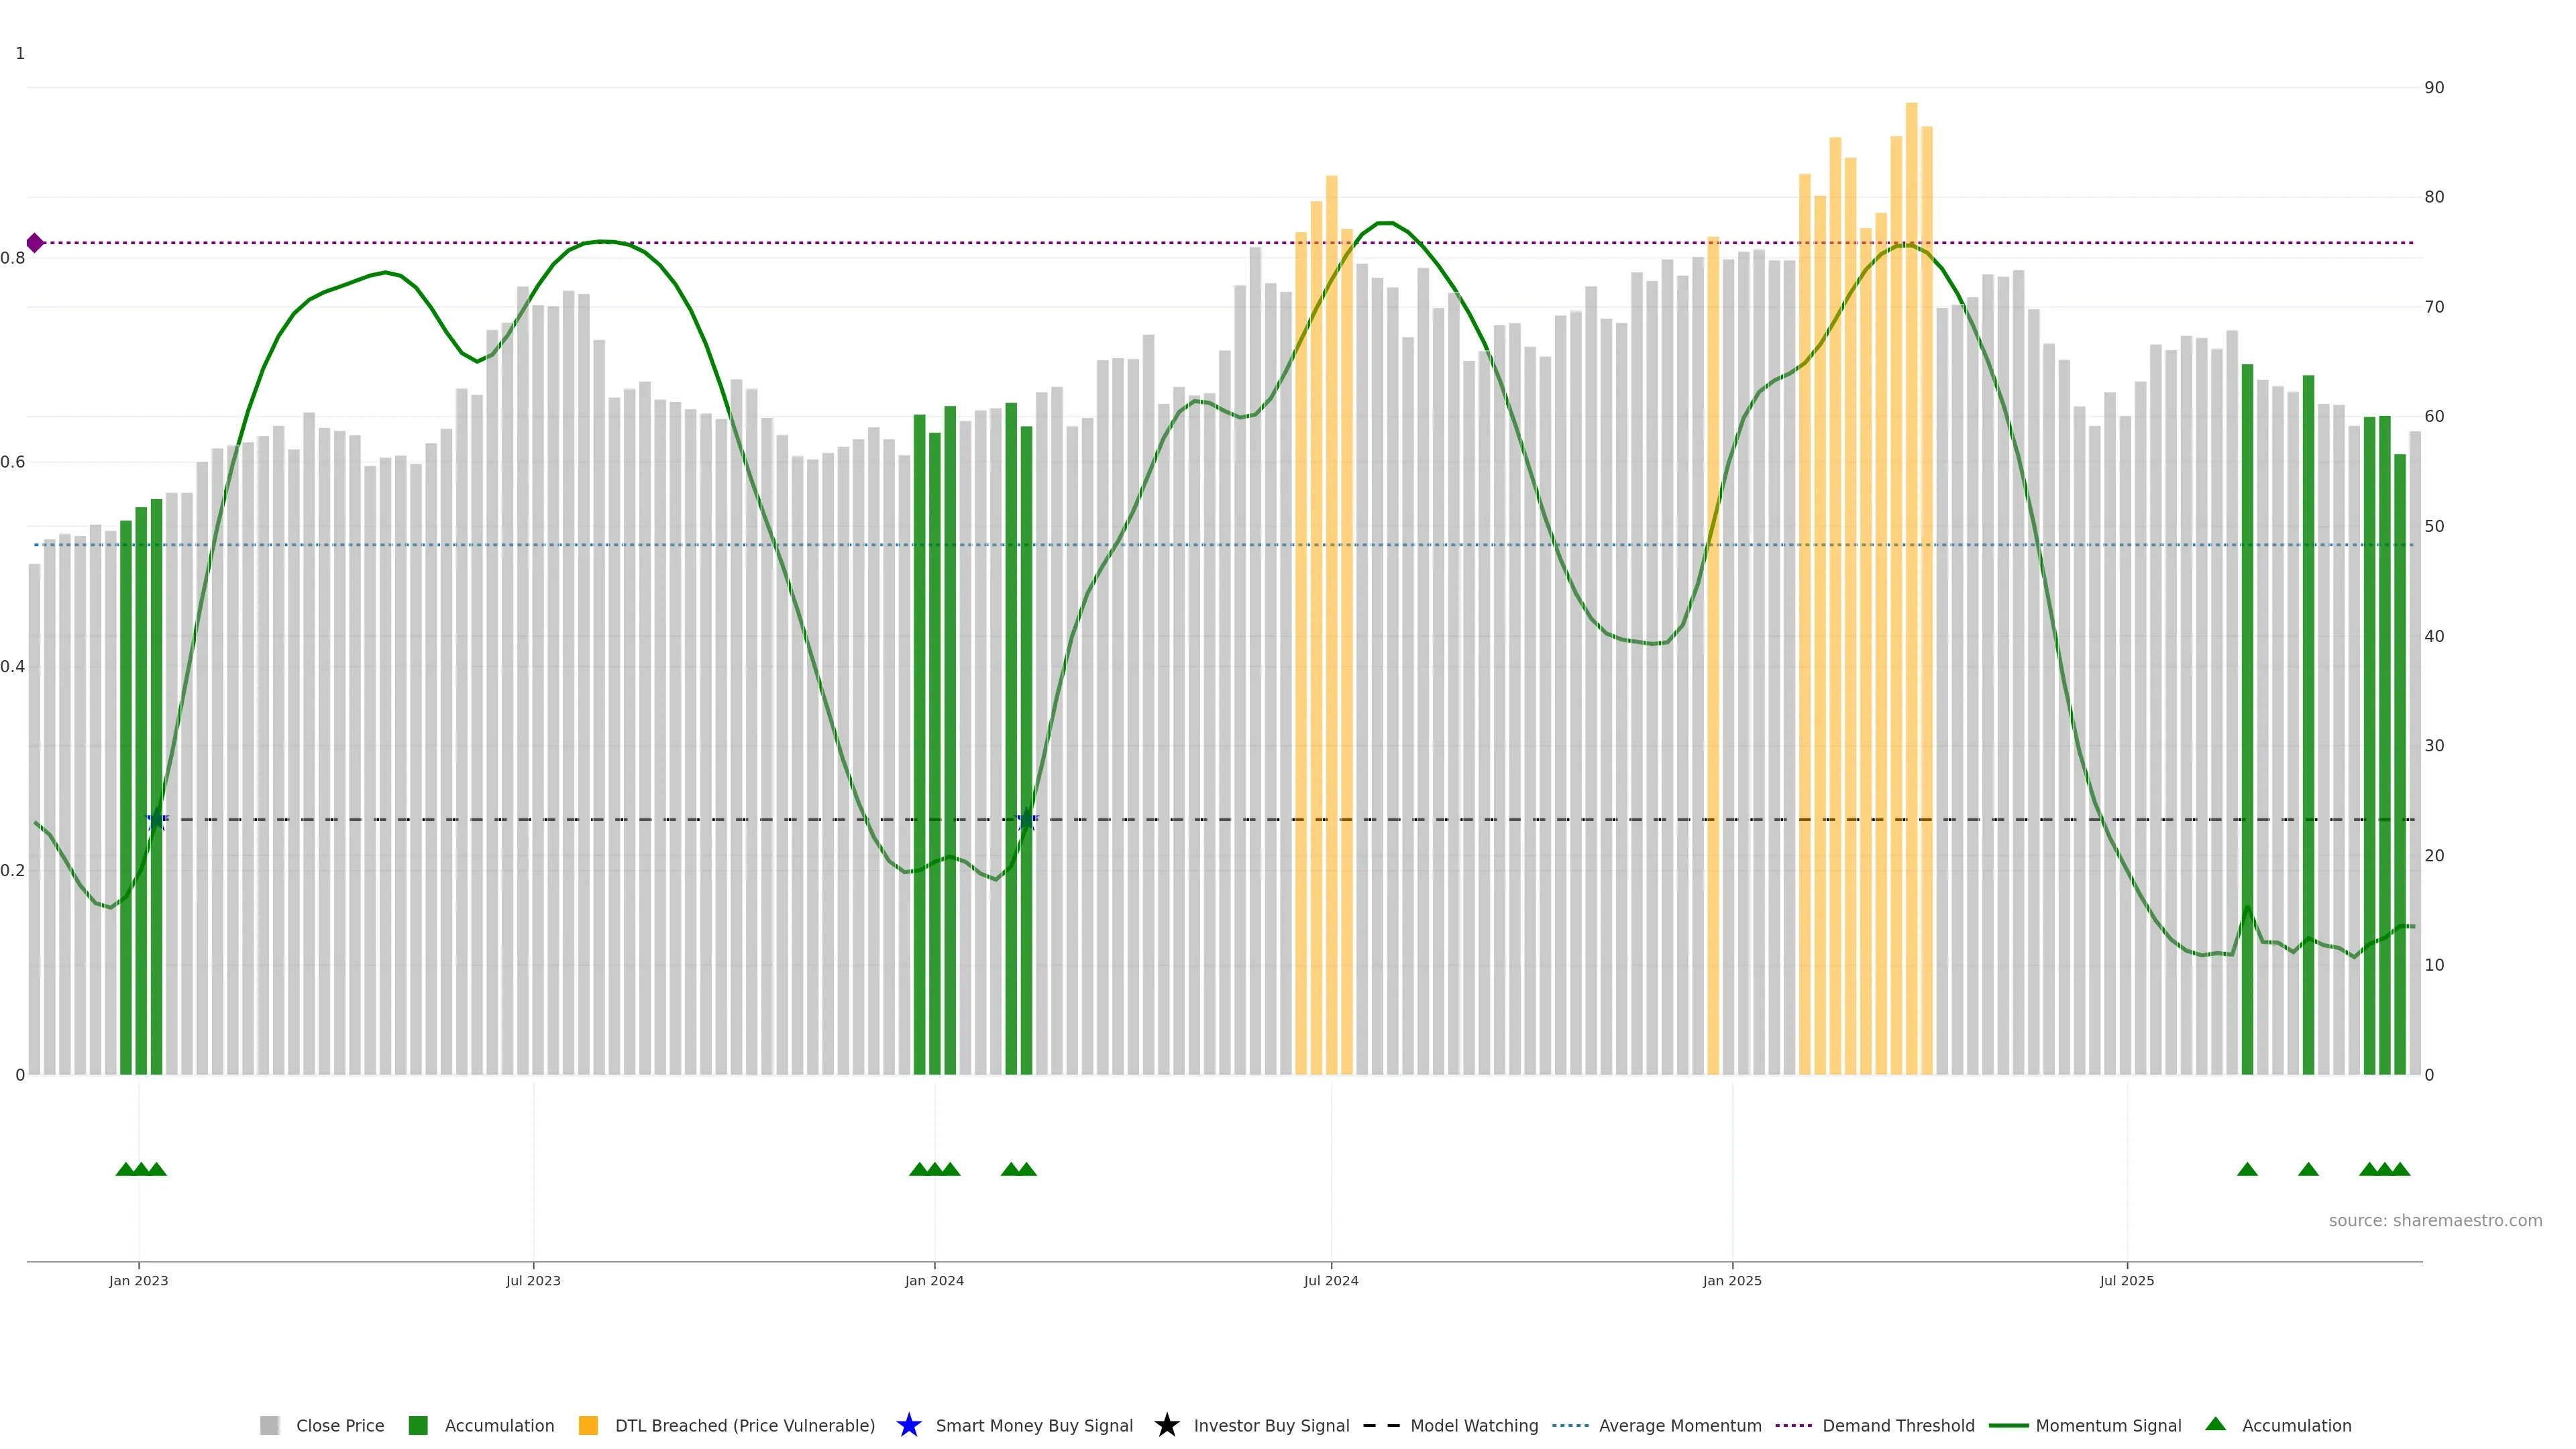Hide DTL Breached (Price Vulnerable) series via legend
The width and height of the screenshot is (2576, 1449).
pyautogui.click(x=744, y=1426)
